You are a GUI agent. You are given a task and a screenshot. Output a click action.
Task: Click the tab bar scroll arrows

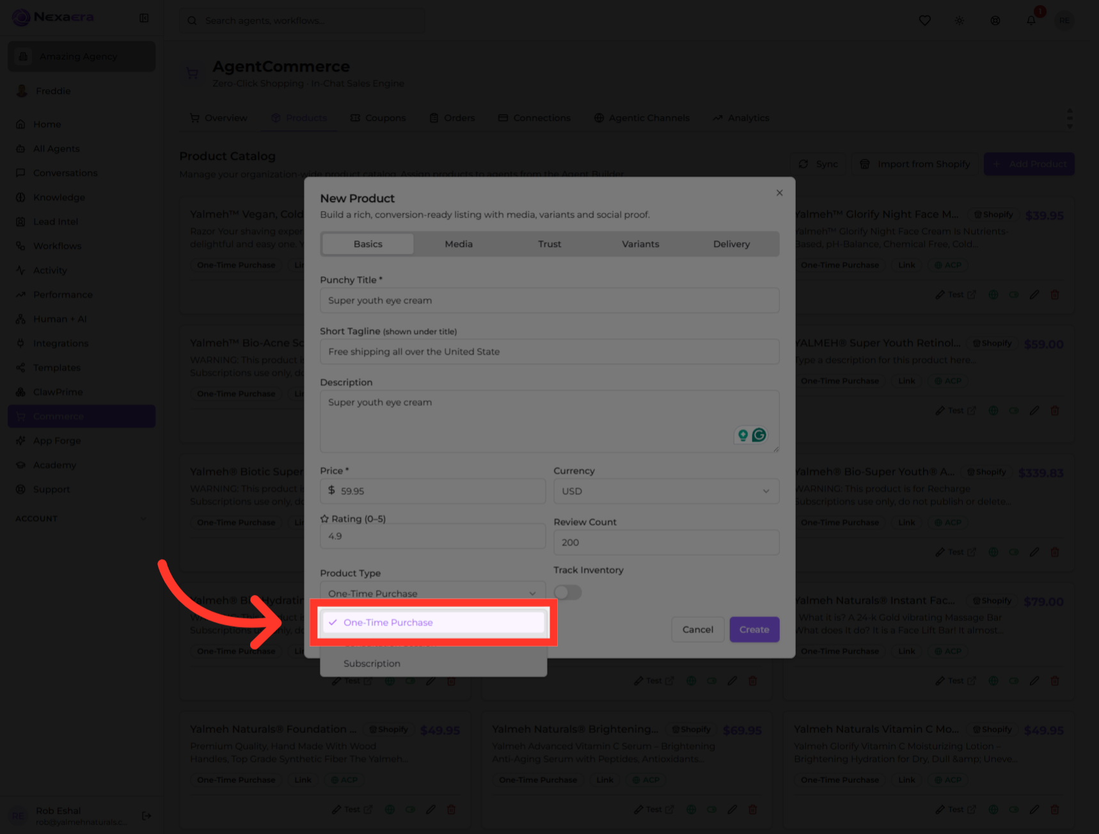coord(1070,118)
